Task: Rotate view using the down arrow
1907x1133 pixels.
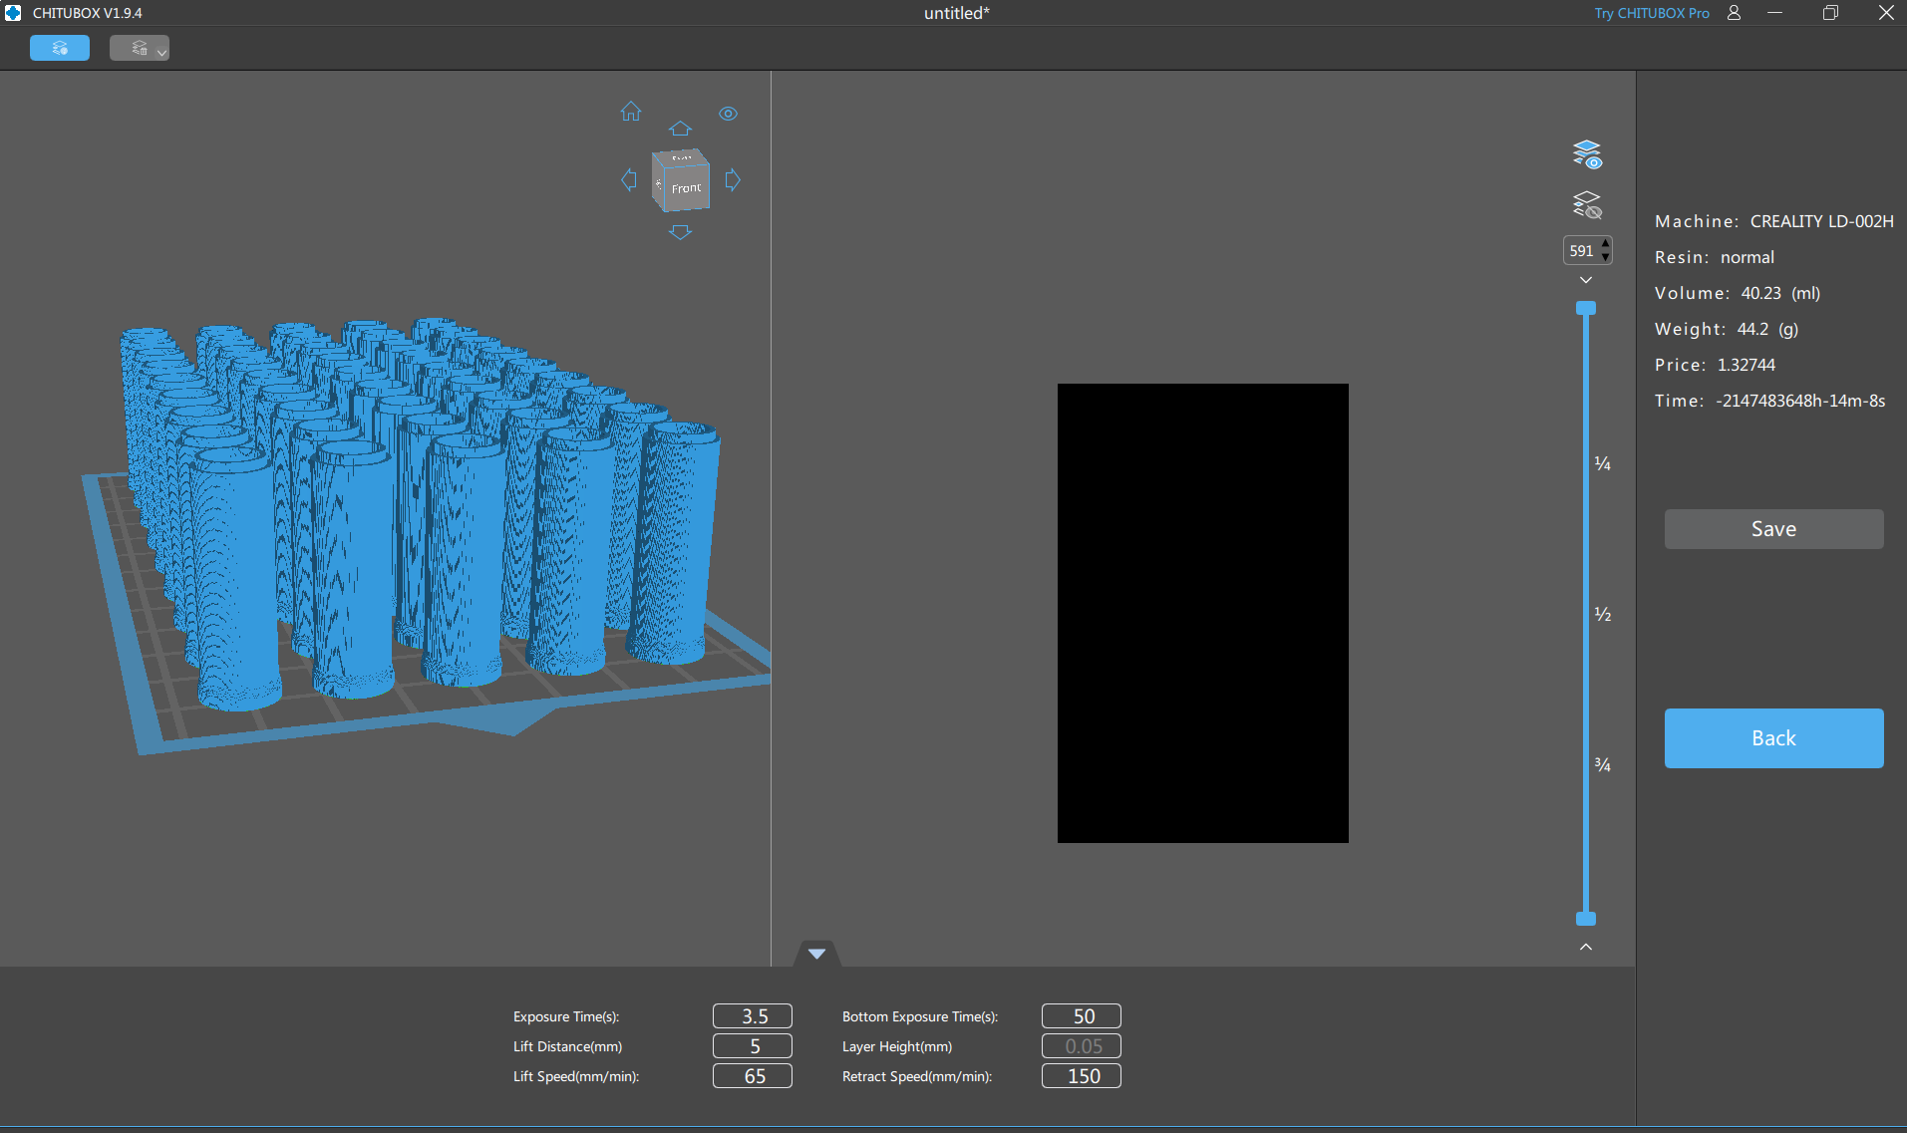Action: tap(680, 232)
